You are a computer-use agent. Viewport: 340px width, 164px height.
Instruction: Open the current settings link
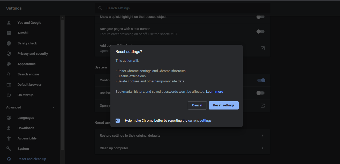pos(200,120)
